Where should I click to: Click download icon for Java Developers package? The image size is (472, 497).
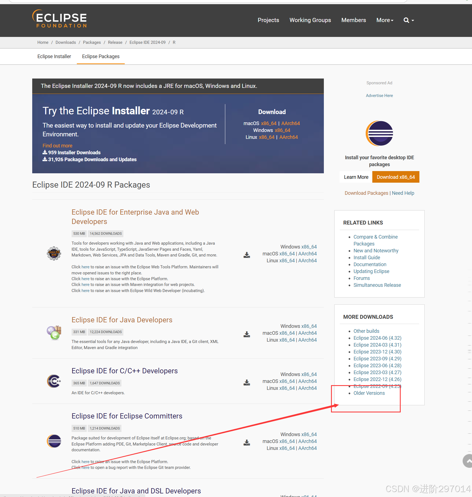(x=247, y=334)
